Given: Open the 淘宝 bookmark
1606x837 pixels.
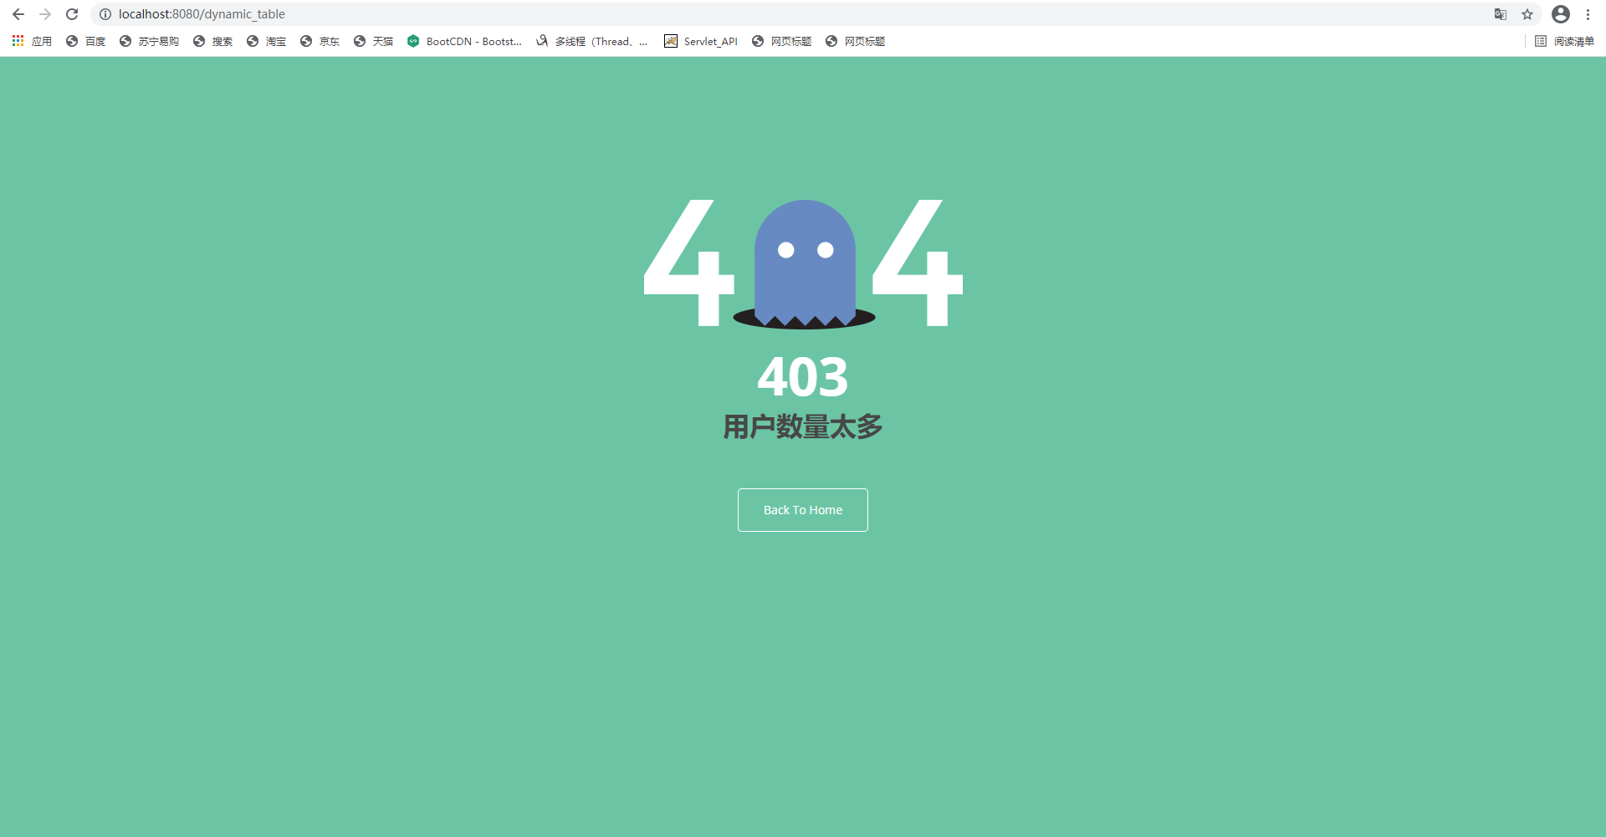Looking at the screenshot, I should (266, 41).
